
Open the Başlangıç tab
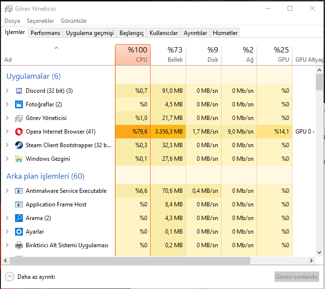pos(132,33)
